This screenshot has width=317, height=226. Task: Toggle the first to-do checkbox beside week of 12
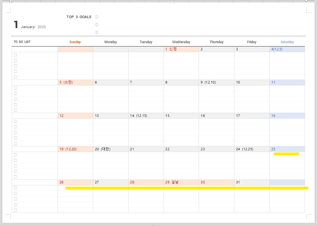click(x=15, y=121)
